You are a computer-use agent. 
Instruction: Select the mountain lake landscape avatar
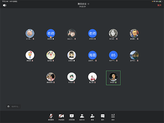point(134,55)
